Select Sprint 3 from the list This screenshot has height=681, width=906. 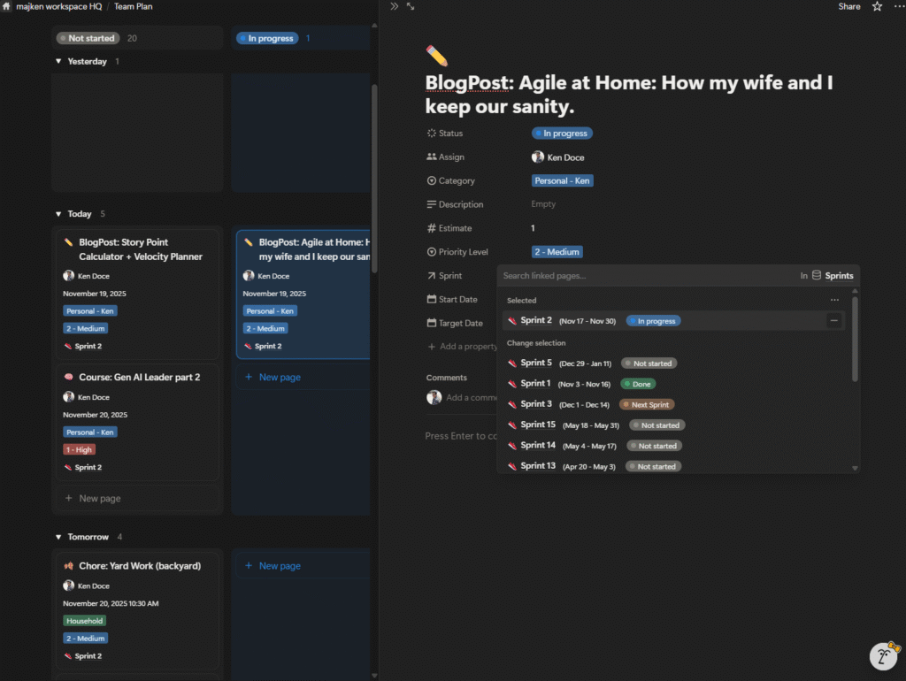point(535,404)
